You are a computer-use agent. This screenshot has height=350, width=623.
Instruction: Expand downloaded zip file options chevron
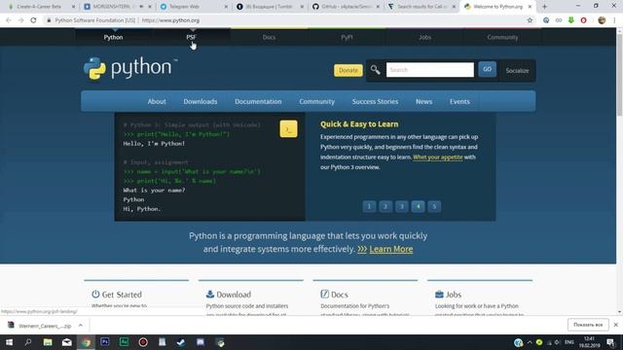[80, 326]
